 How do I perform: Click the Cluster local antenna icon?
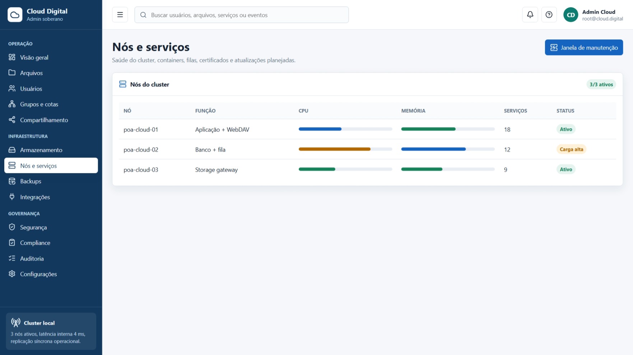click(15, 322)
